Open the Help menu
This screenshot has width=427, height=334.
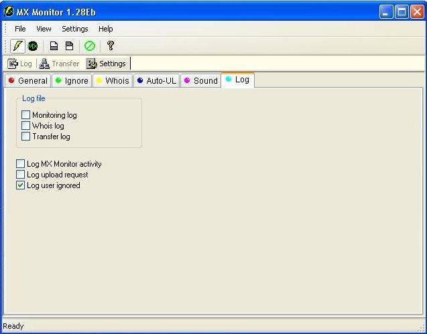click(106, 29)
